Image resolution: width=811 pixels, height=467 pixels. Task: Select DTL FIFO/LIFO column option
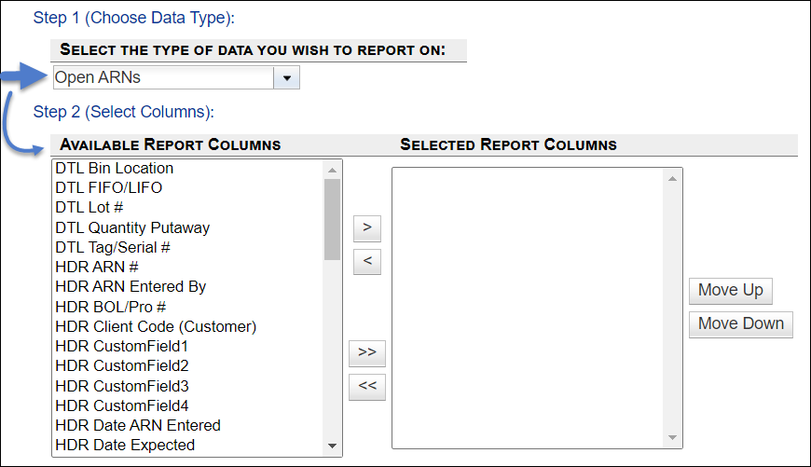pos(108,188)
